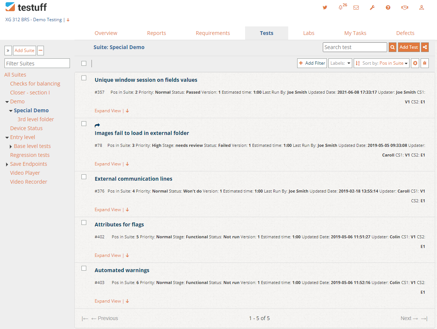Screen dimensions: 437x329
Task: Click the Add Filter button
Action: point(312,63)
